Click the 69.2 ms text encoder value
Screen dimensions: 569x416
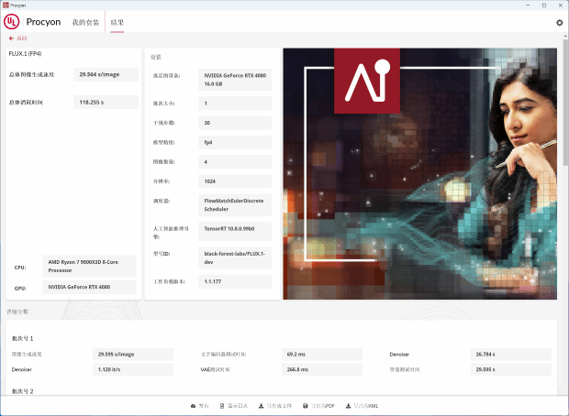click(x=322, y=354)
